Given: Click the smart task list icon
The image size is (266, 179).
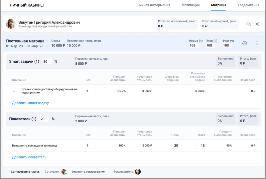Looking at the screenshot, I should coord(14,91).
